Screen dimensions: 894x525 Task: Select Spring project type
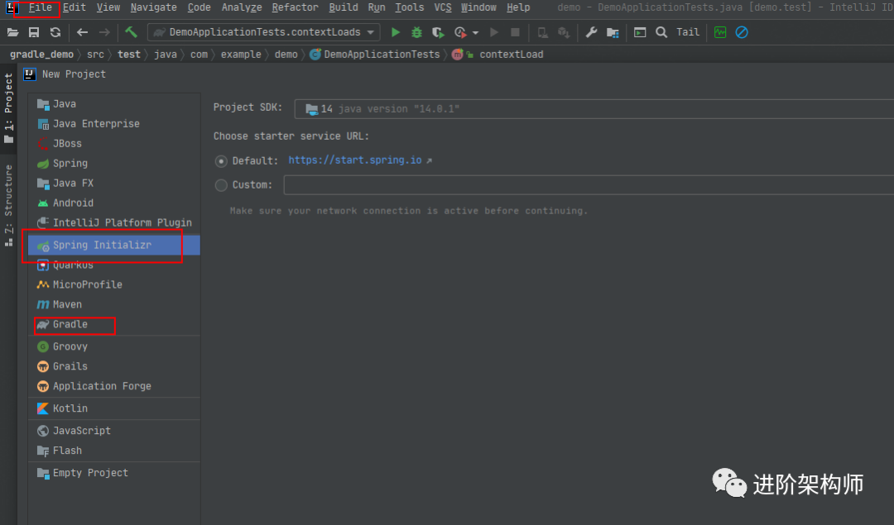click(x=114, y=164)
